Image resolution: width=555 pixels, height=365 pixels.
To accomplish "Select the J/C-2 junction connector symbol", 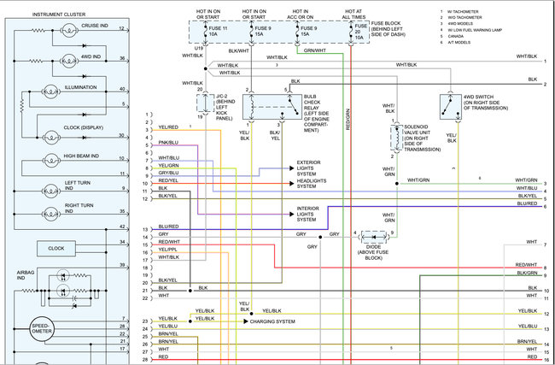I will (x=205, y=103).
